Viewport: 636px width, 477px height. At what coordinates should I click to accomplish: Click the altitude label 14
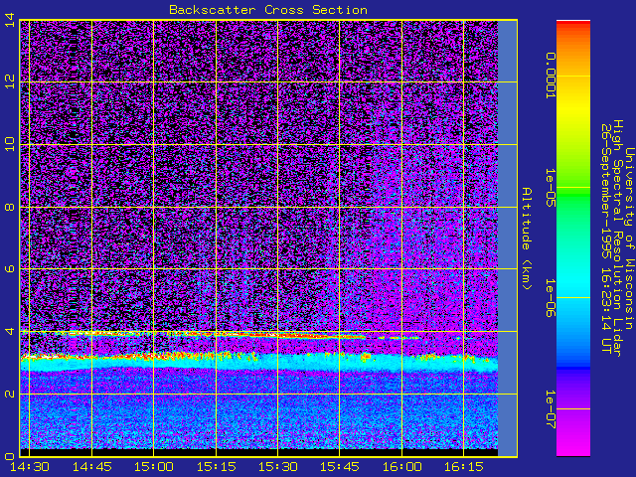tap(10, 20)
